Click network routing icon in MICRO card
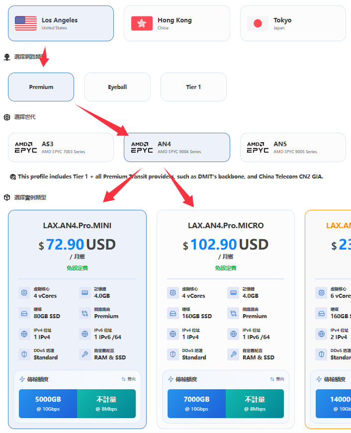Image resolution: width=351 pixels, height=433 pixels. tap(233, 313)
